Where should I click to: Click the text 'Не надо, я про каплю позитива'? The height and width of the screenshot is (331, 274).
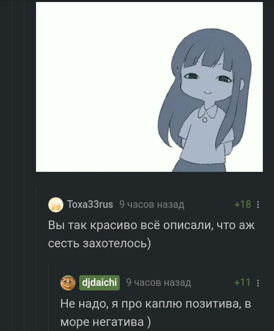150,304
